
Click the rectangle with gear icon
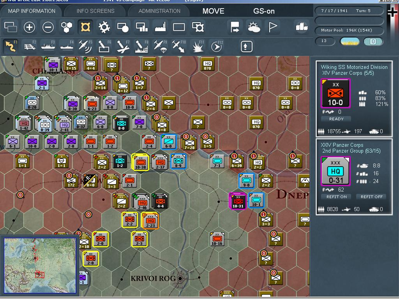click(198, 27)
